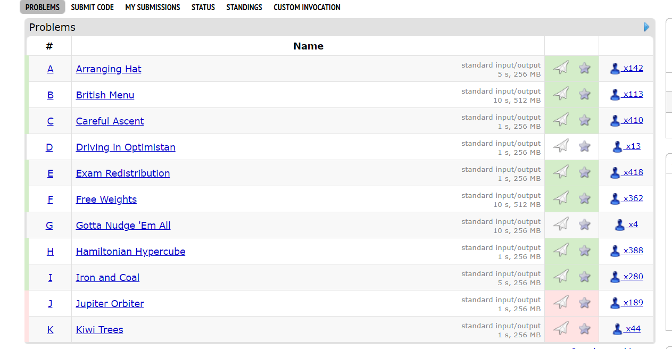View x410 solvers of Careful Ascent
Viewport: 672px width, 349px height.
(x=633, y=120)
